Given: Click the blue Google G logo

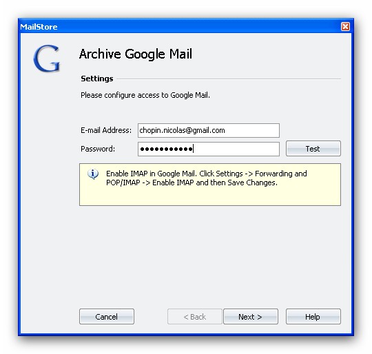Looking at the screenshot, I should tap(47, 59).
